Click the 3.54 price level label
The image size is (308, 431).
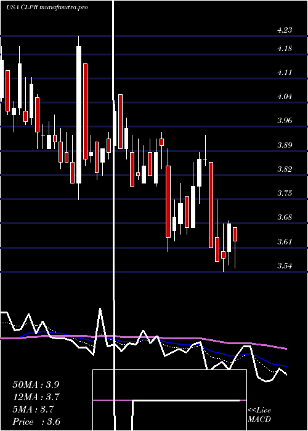tap(285, 266)
